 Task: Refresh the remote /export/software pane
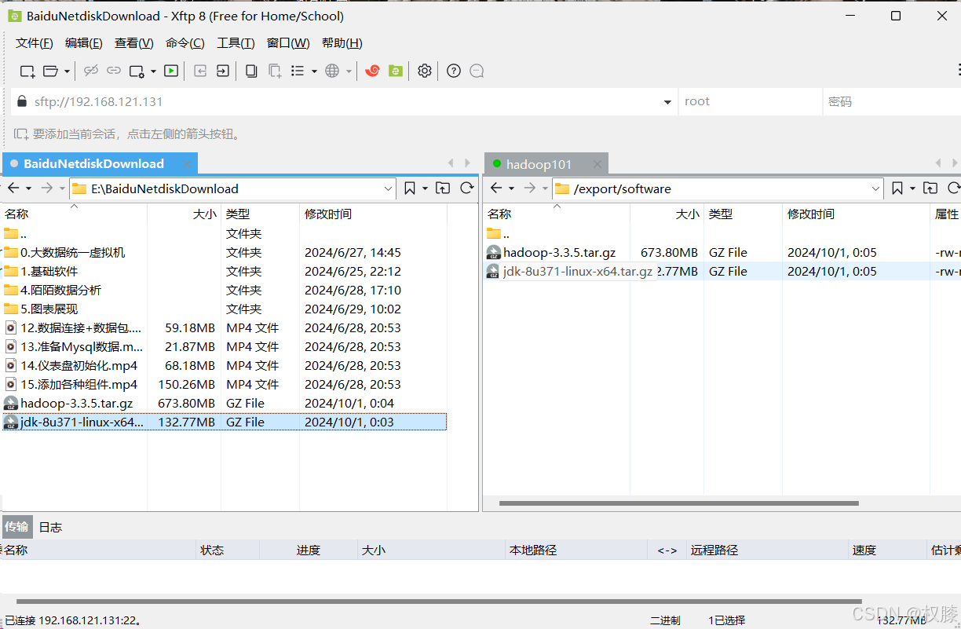954,188
